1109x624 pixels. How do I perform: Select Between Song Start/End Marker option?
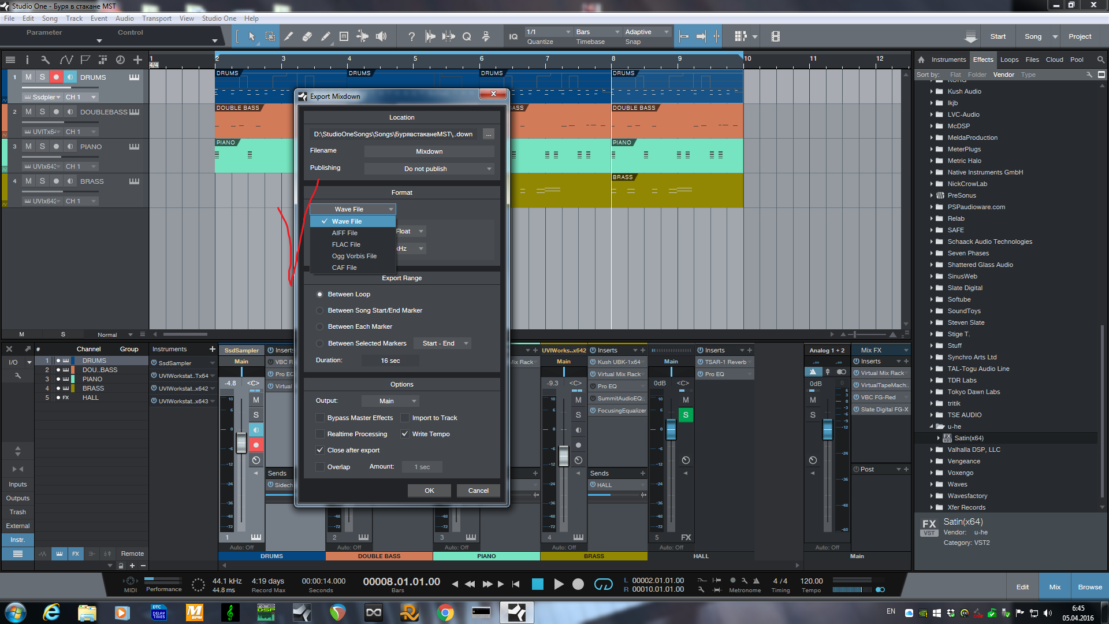pyautogui.click(x=320, y=310)
